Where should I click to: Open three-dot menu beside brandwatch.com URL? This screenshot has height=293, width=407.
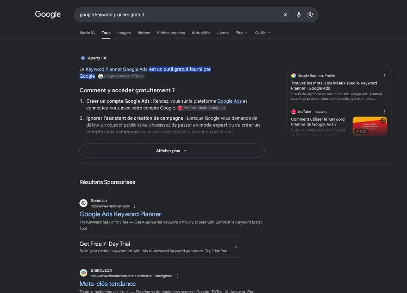[177, 276]
